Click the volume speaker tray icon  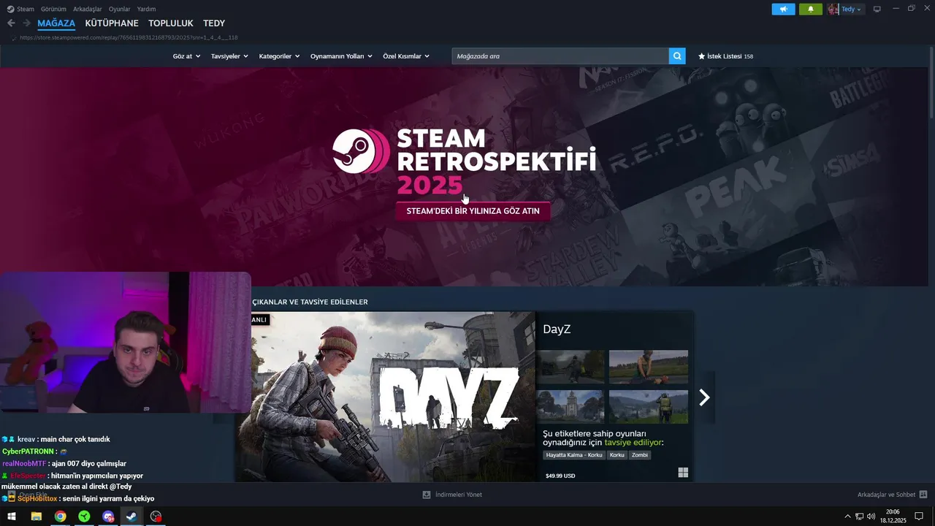pos(871,517)
